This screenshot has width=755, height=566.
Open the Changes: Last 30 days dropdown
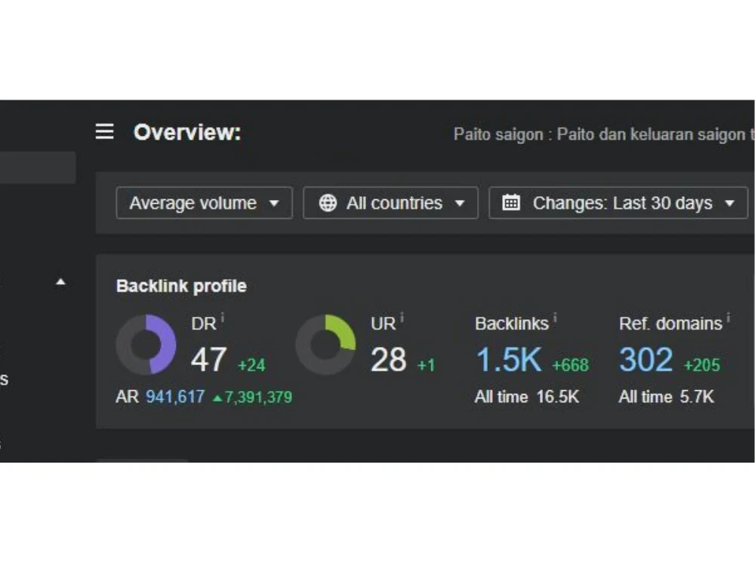(618, 203)
